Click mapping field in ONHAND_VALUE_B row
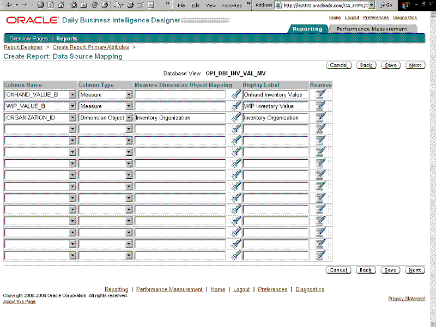The height and width of the screenshot is (327, 436). (180, 94)
